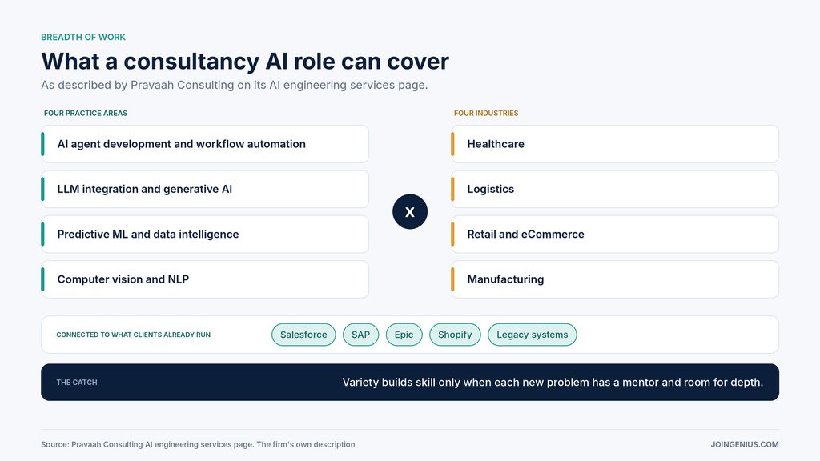Screen dimensions: 820x461
Task: Click the subtitle mentioning Pravaah Consulting
Action: 235,85
